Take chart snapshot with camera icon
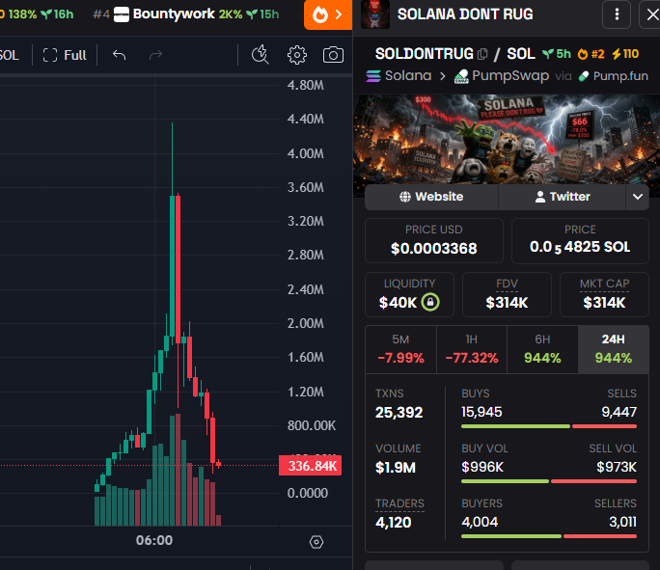 point(333,55)
